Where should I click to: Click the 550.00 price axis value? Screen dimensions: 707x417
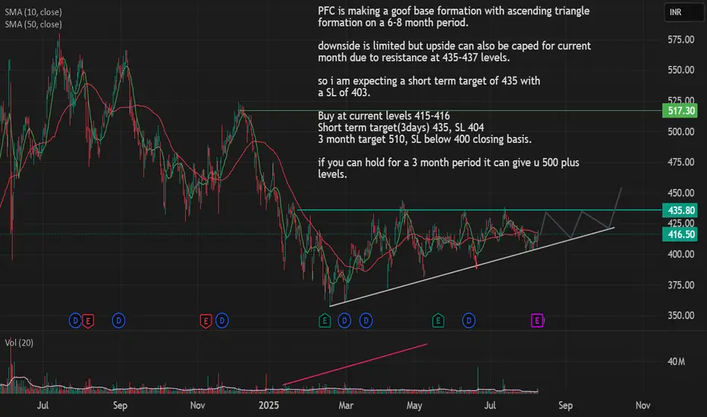click(x=681, y=70)
